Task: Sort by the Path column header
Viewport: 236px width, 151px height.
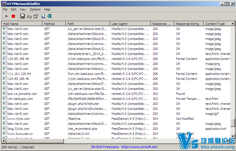Action: [88, 24]
